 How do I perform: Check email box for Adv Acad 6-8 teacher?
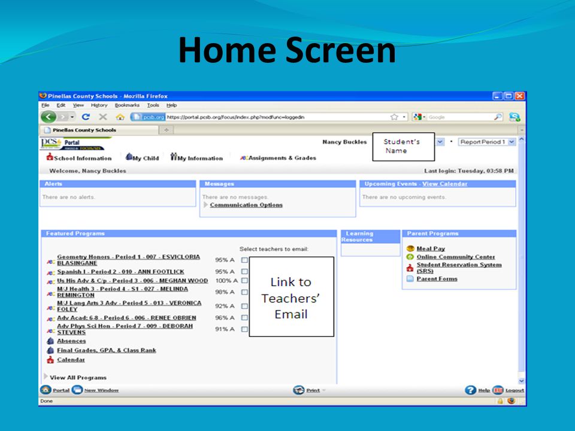click(x=244, y=318)
